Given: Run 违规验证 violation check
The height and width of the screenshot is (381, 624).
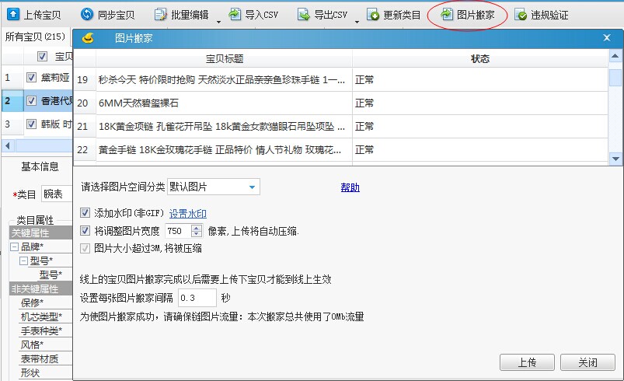Looking at the screenshot, I should (x=520, y=15).
